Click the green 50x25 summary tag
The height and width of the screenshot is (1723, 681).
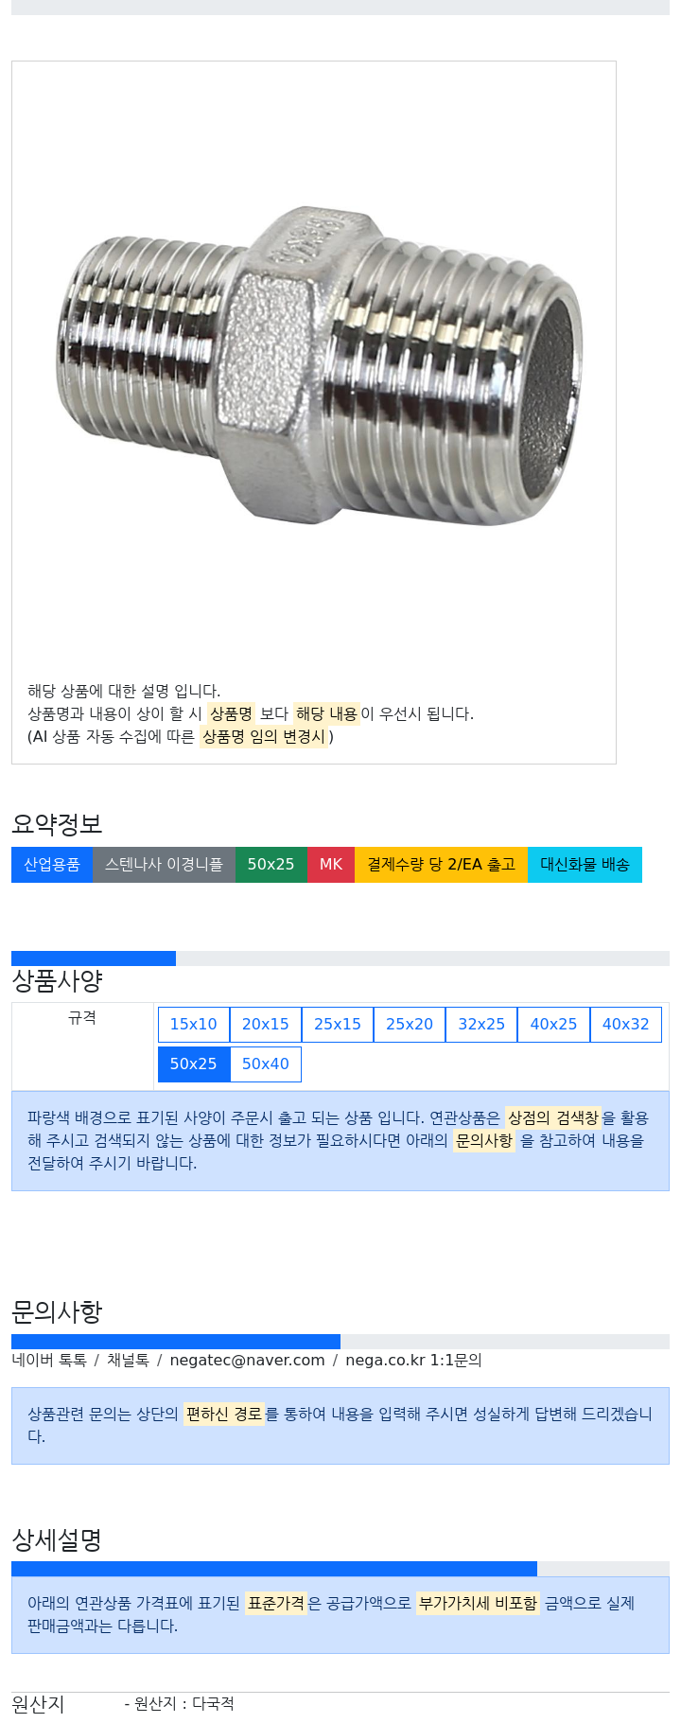pos(271,864)
